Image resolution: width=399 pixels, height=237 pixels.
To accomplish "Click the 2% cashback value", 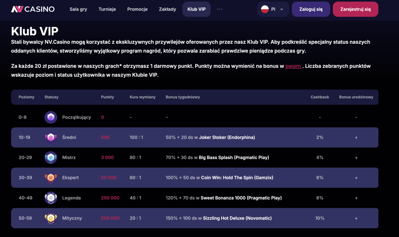I will tap(320, 138).
